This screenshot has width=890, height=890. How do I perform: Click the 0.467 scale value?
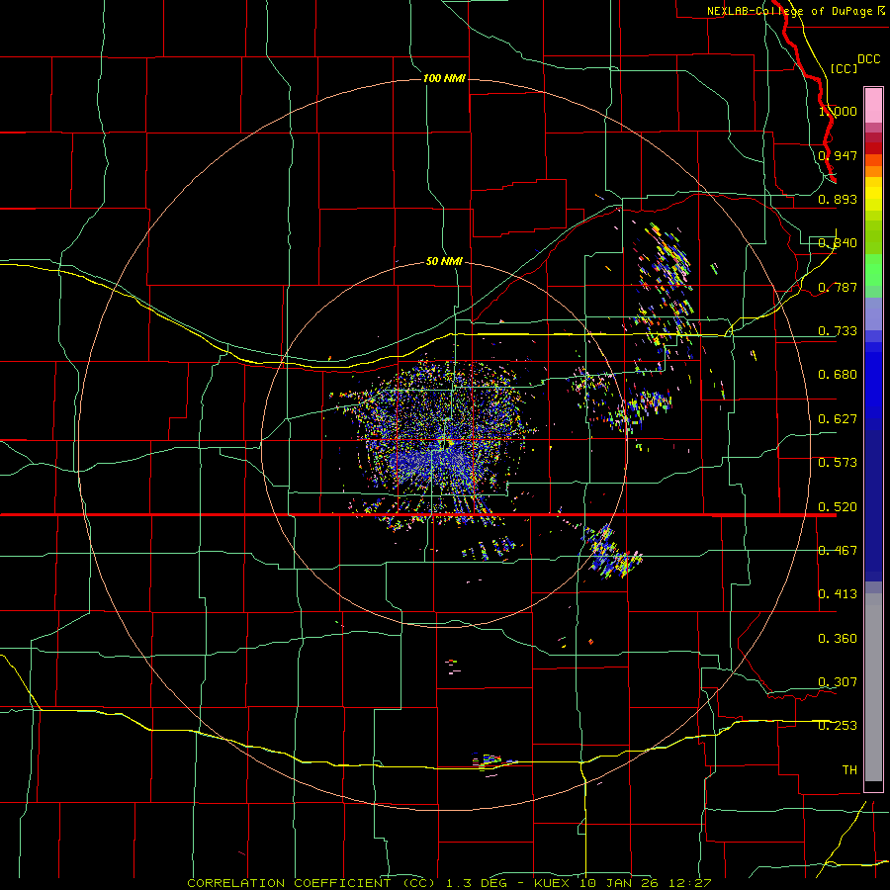click(838, 551)
